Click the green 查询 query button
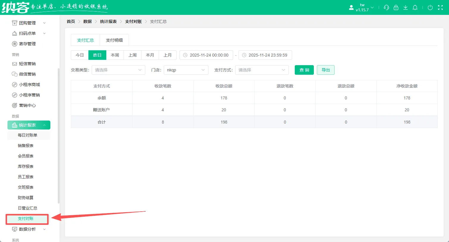Viewport: 449px width, 242px height. (304, 70)
